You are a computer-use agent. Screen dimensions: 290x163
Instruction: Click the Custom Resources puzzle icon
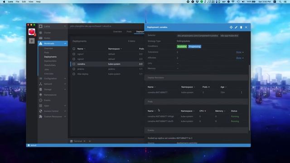[x=41, y=117]
